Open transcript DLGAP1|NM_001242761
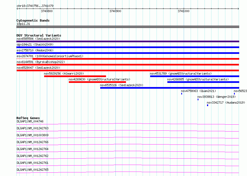The image size is (247, 176). click(x=32, y=163)
